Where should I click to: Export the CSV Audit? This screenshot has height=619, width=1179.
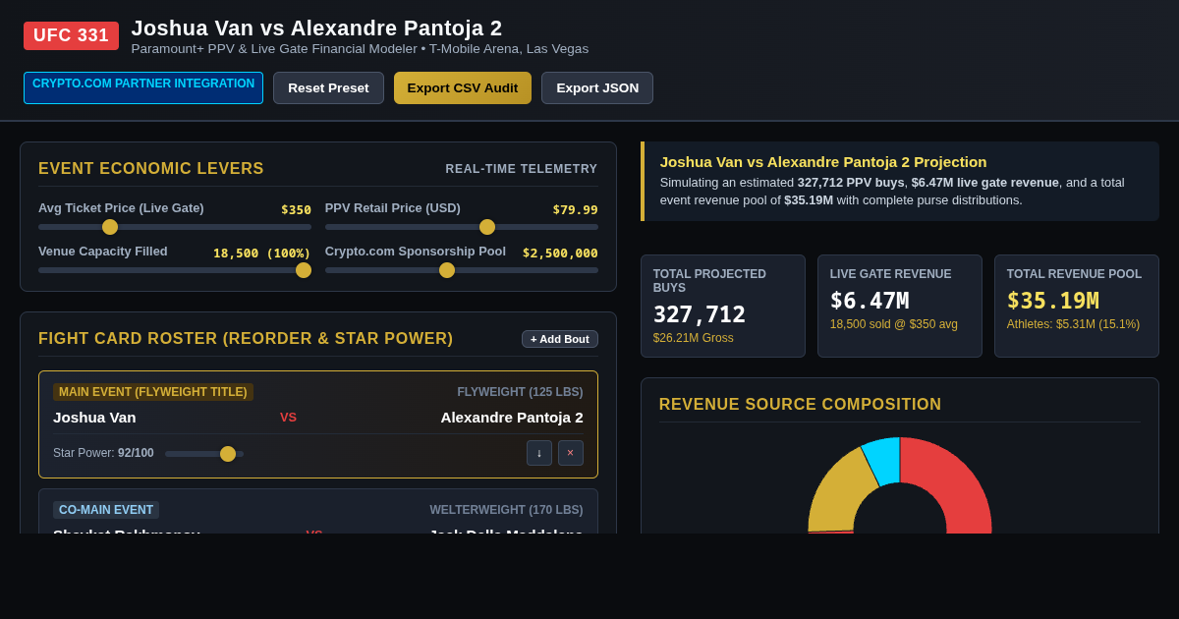pos(463,87)
